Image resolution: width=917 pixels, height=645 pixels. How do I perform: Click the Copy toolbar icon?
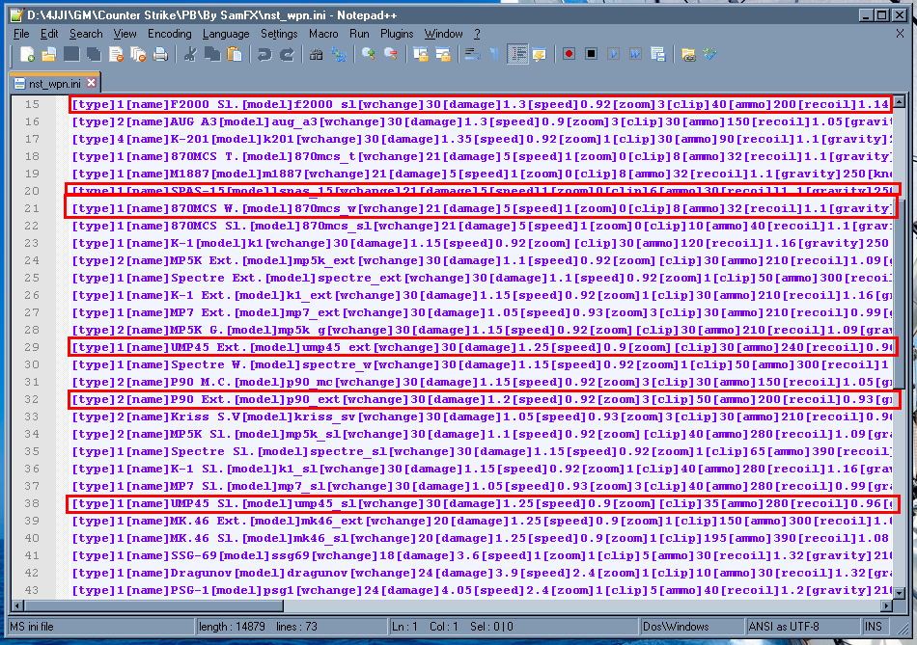click(211, 54)
